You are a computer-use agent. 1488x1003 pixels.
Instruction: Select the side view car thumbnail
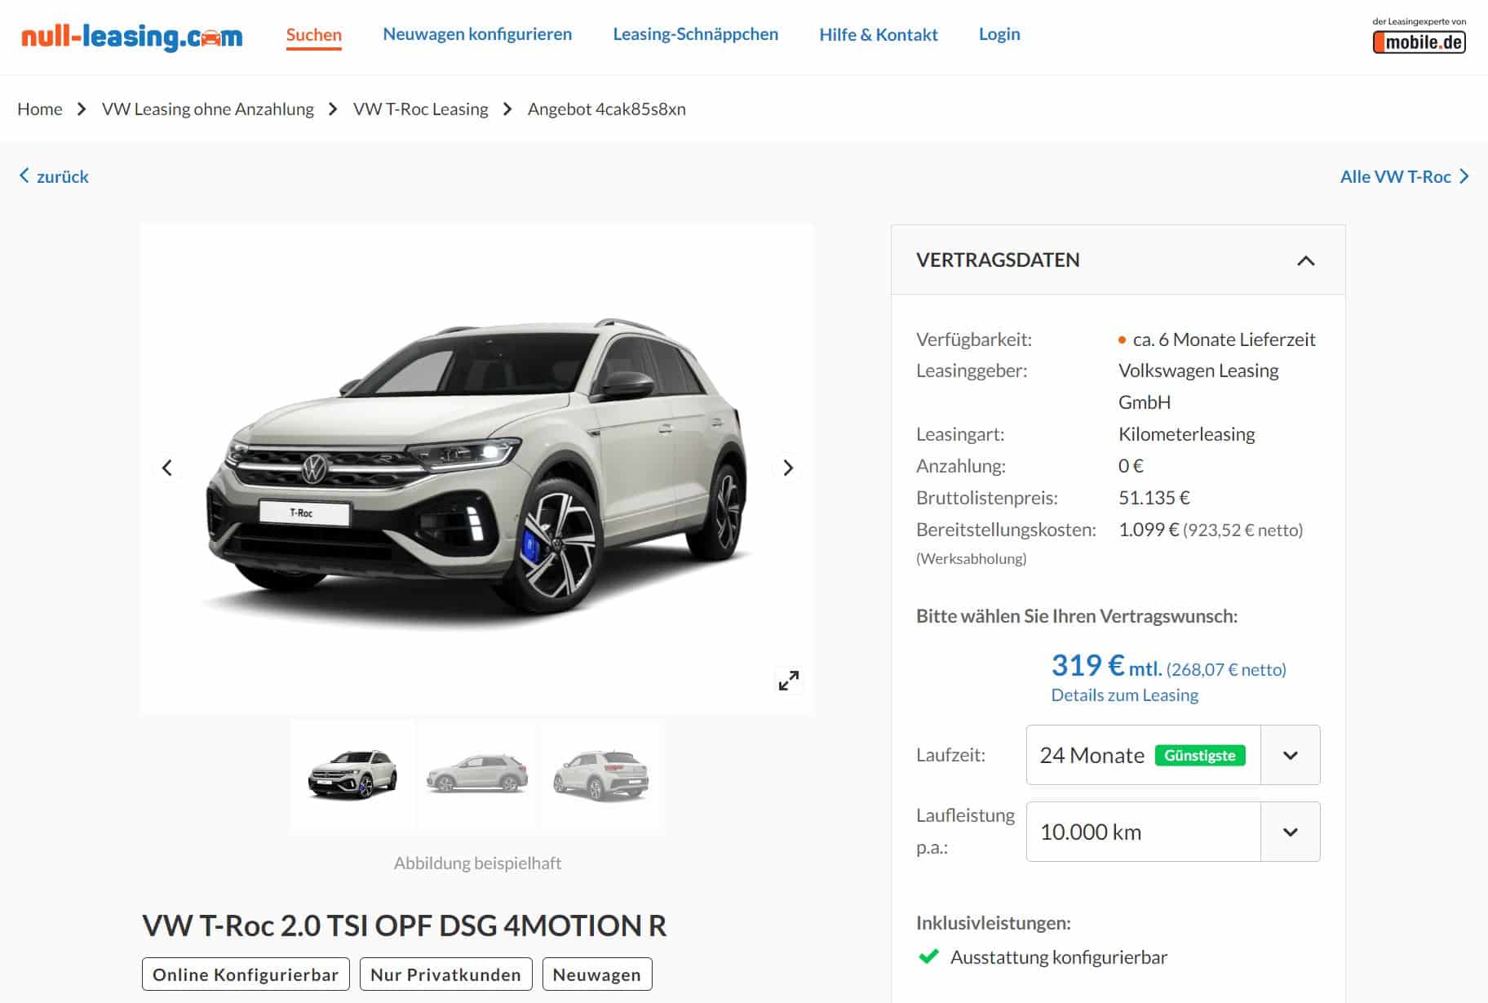(477, 774)
